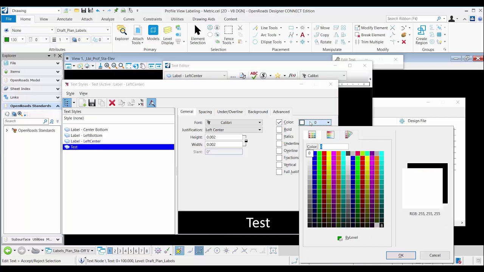Open the Font dropdown showing Calibri
484x272 pixels.
point(234,122)
